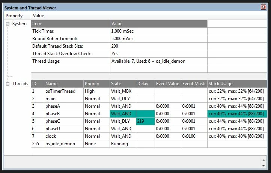Select the osTimerThread row

click(x=149, y=91)
